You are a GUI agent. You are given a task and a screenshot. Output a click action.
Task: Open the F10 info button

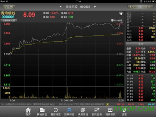[132, 7]
